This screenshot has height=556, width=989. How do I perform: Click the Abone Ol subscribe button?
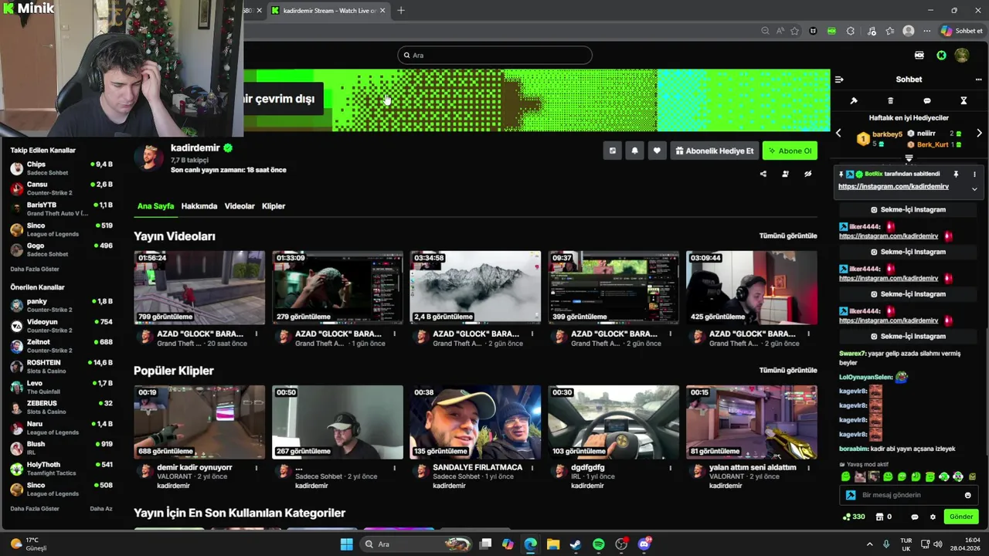point(790,151)
